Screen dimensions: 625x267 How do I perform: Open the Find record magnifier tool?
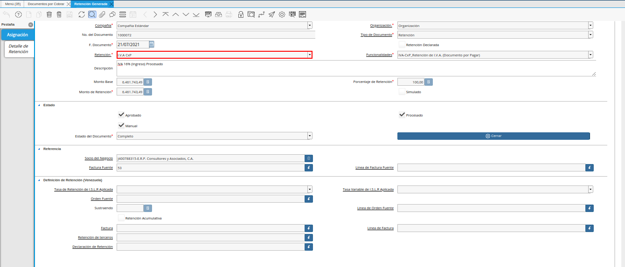pos(92,14)
